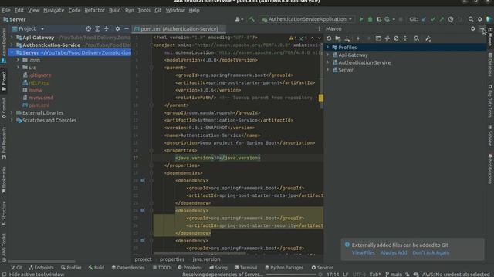494x277 pixels.
Task: Click the Resolving dependencies progress bar
Action: click(292, 275)
